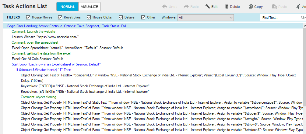Click the running-man Actions icon
The height and width of the screenshot is (134, 306).
tap(298, 7)
